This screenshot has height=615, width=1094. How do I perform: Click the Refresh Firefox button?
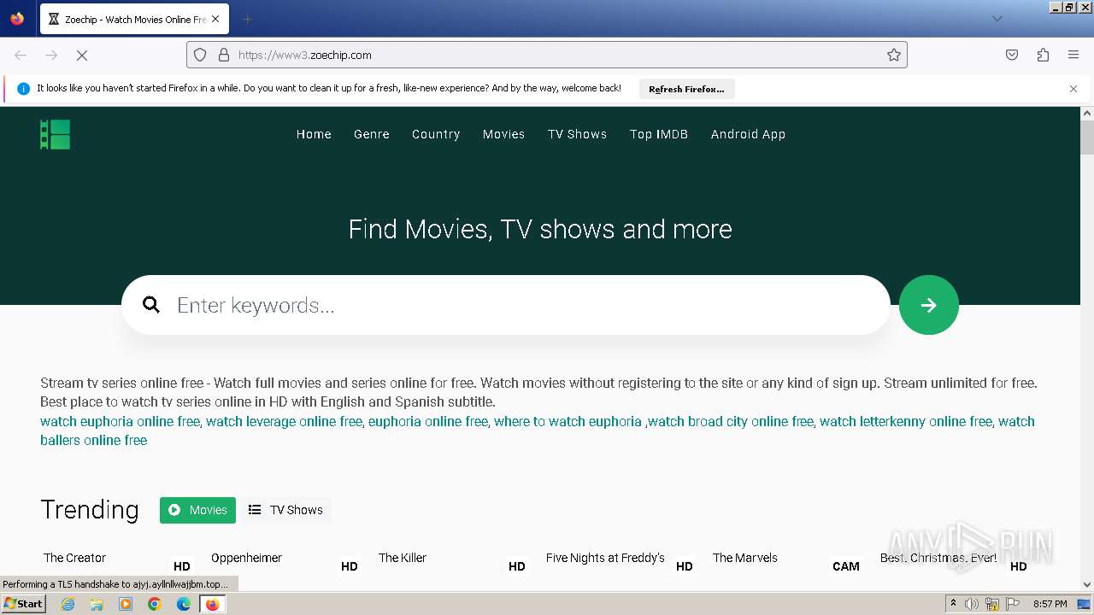686,89
